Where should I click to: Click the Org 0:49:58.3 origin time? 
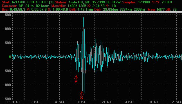point(13,10)
